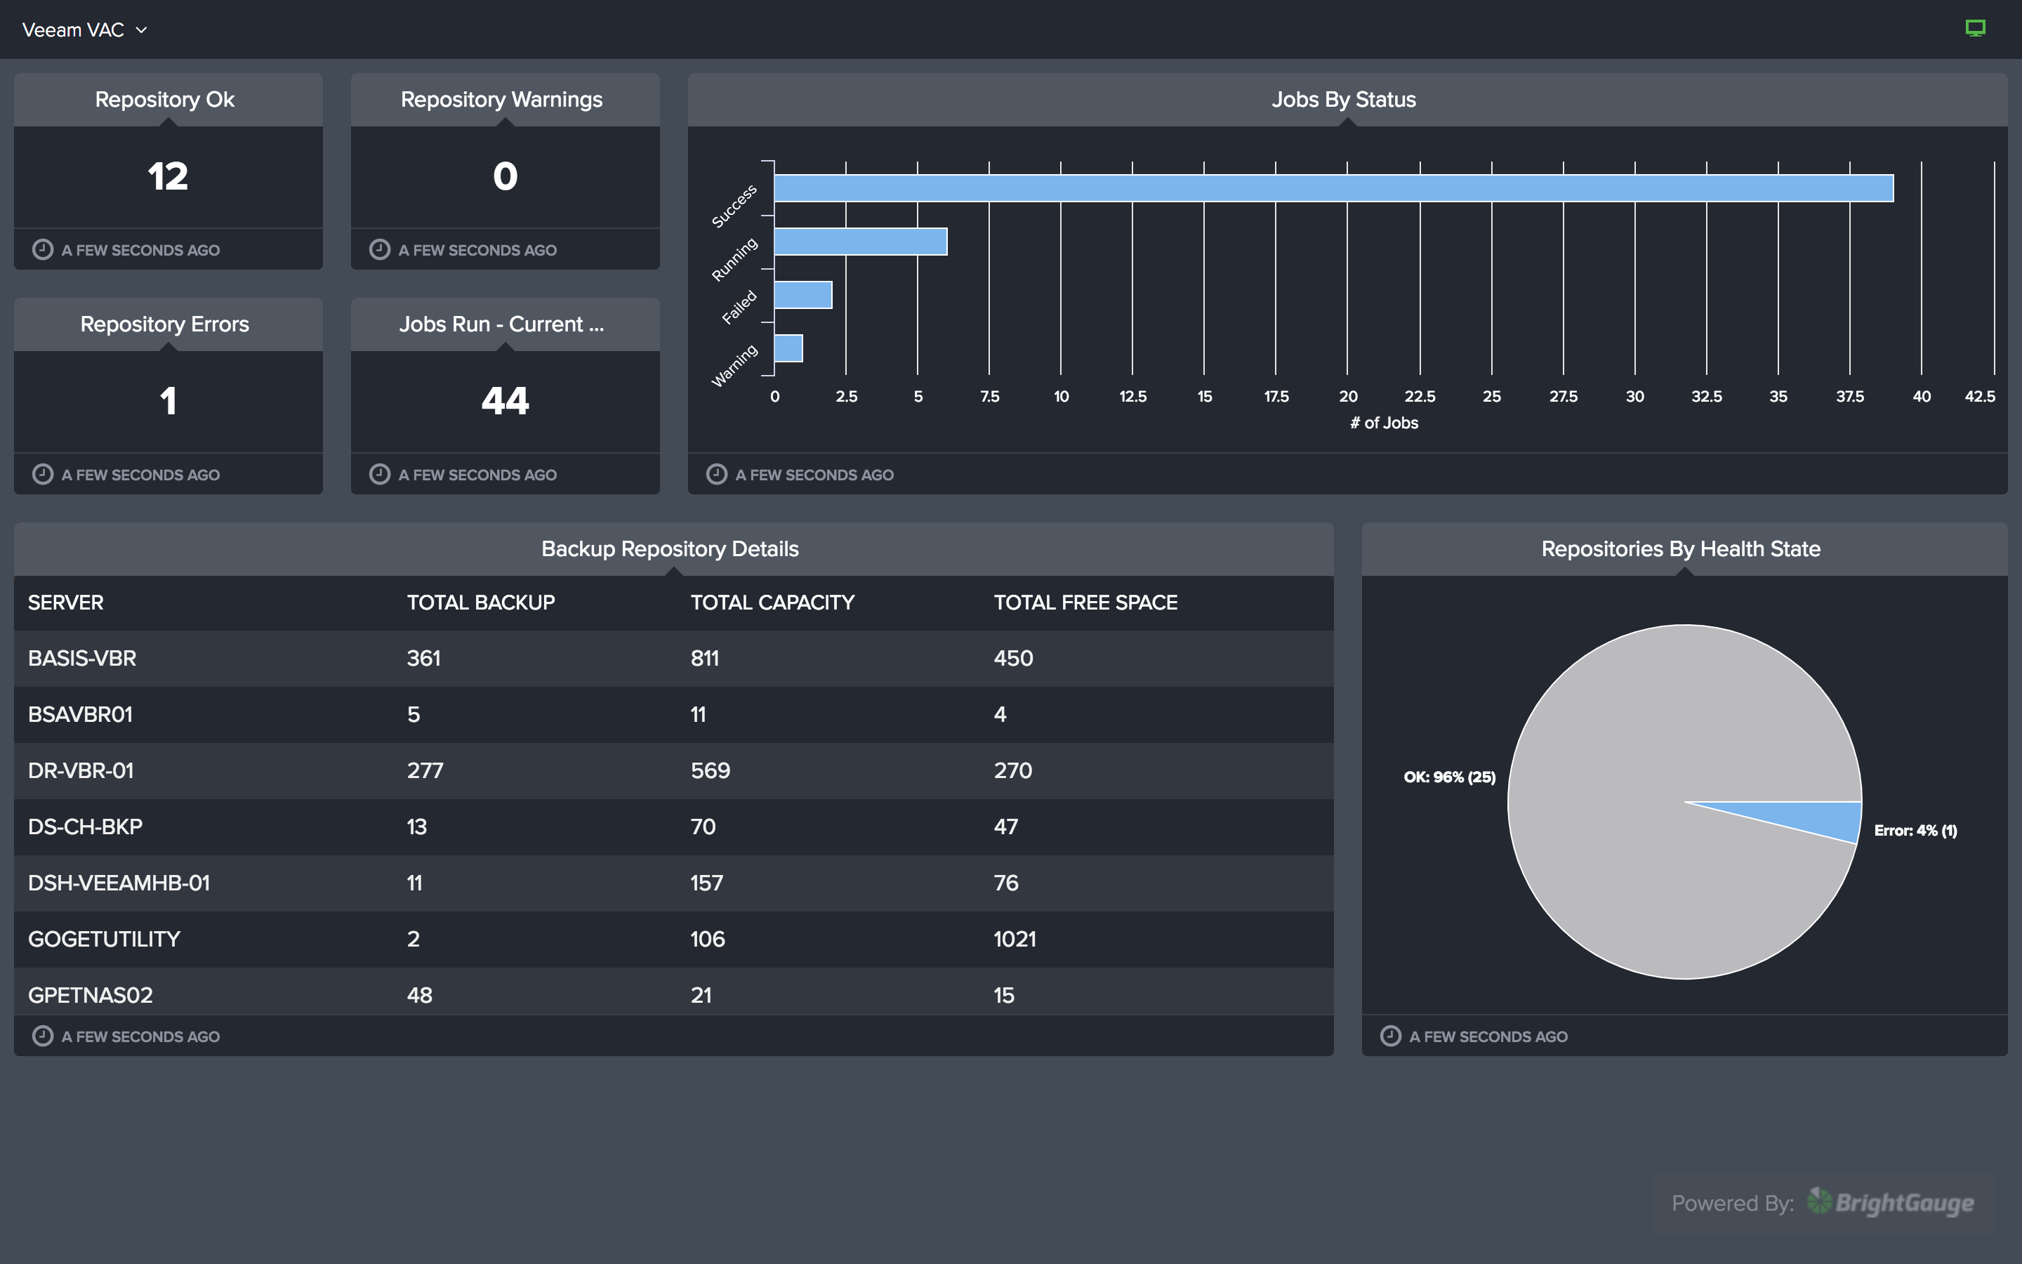The height and width of the screenshot is (1264, 2022).
Task: Click the Running axis label
Action: pos(734,259)
